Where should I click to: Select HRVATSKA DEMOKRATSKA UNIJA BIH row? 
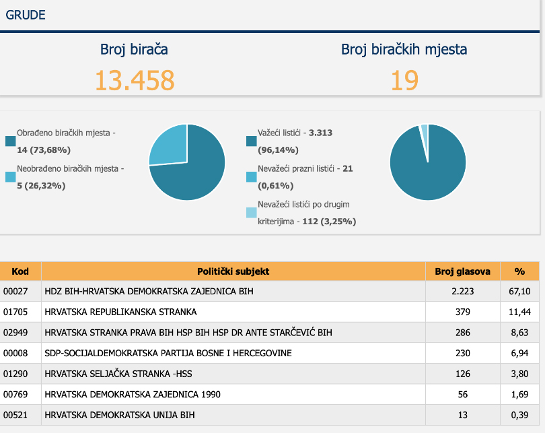click(x=270, y=415)
